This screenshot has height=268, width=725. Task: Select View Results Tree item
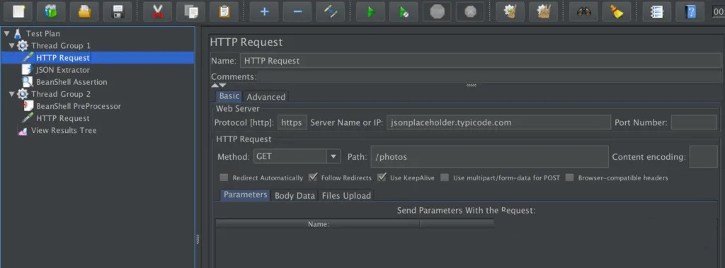coord(64,130)
